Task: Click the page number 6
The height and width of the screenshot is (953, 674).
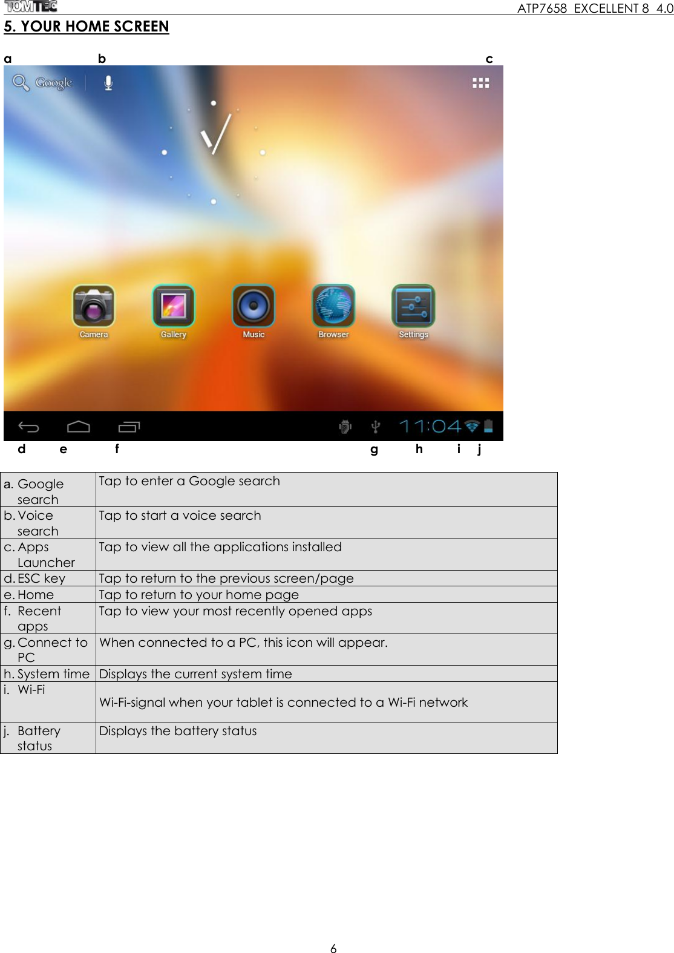Action: (x=333, y=948)
